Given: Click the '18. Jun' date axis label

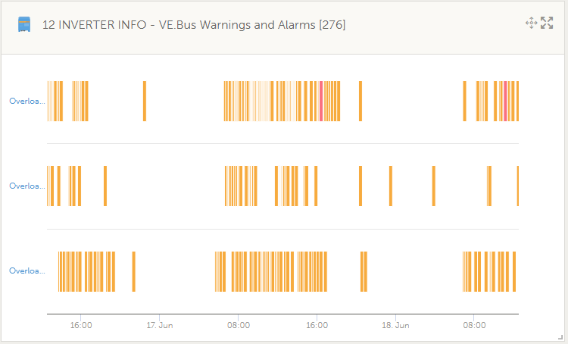Looking at the screenshot, I should [x=395, y=325].
